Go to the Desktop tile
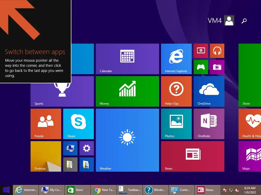 pyautogui.click(x=46, y=156)
